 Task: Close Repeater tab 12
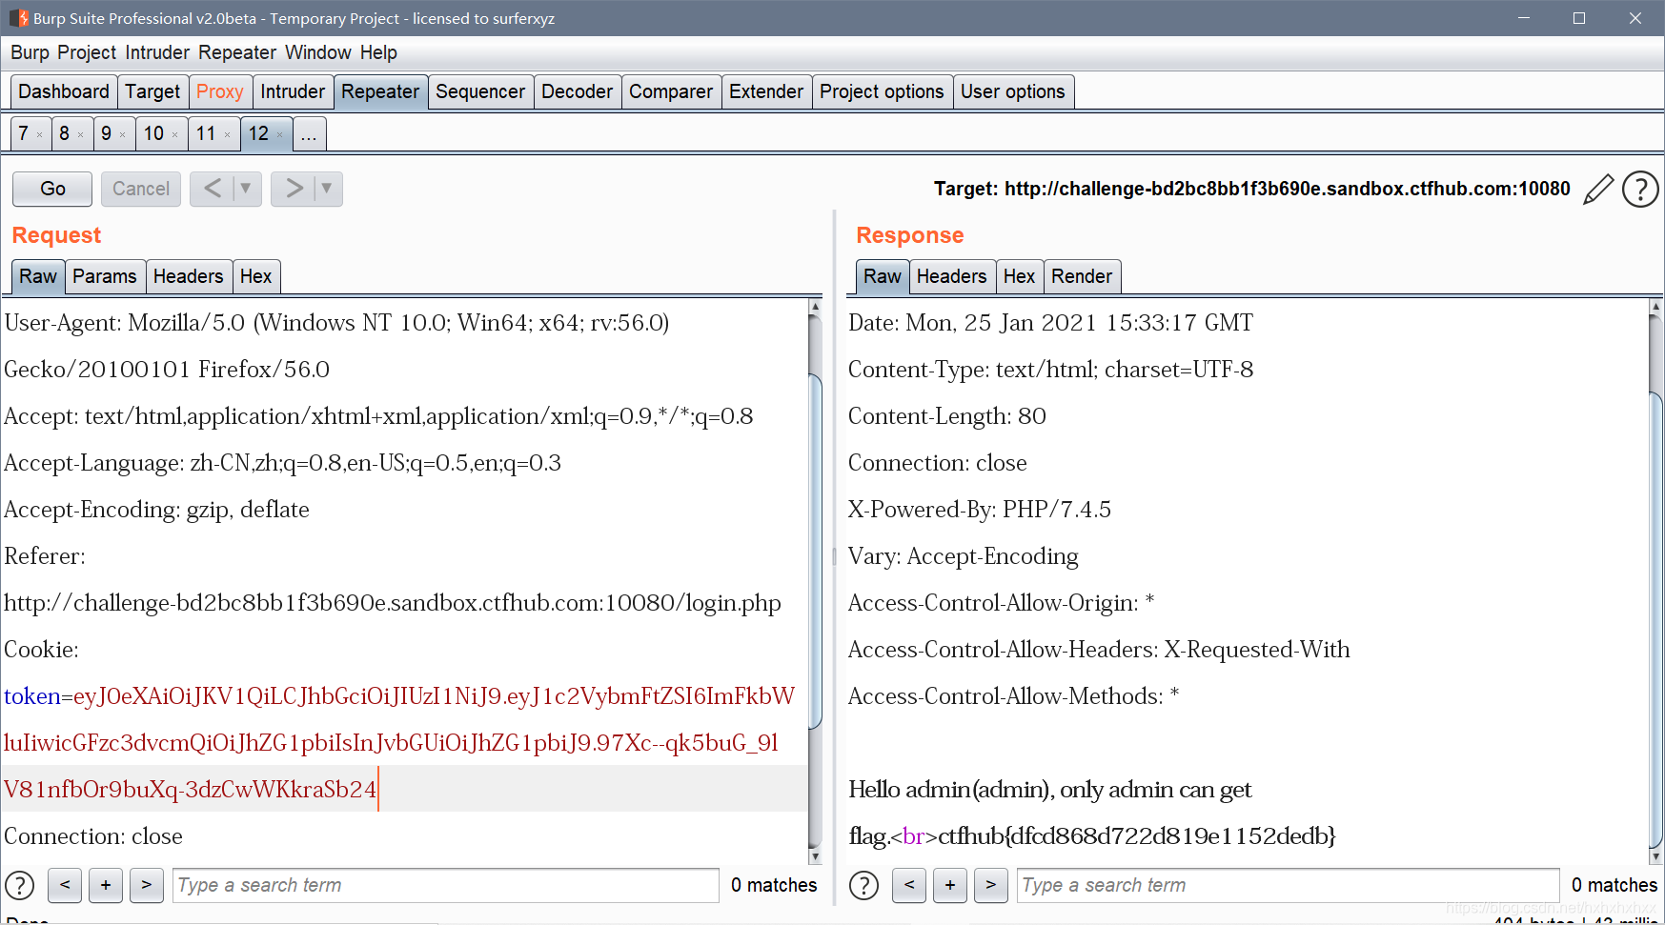tap(279, 135)
